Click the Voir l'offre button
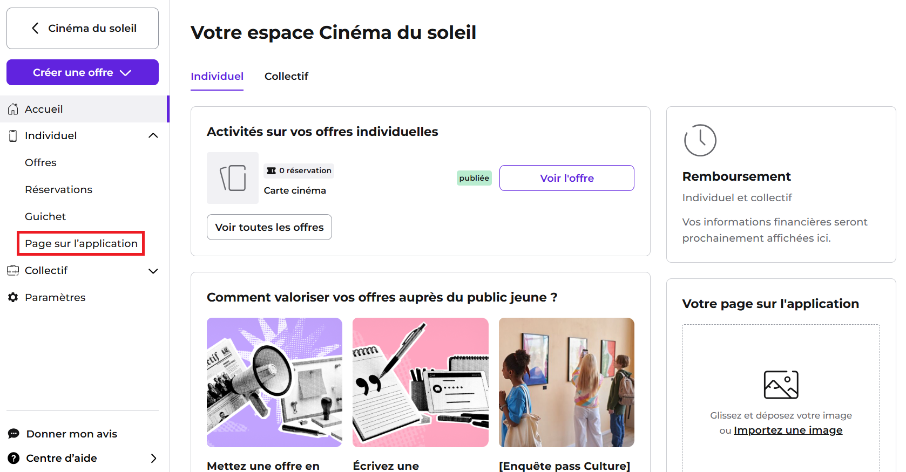The image size is (906, 472). pyautogui.click(x=566, y=178)
